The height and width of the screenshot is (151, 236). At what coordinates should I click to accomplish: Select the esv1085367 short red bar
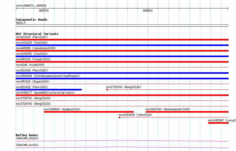(218, 123)
